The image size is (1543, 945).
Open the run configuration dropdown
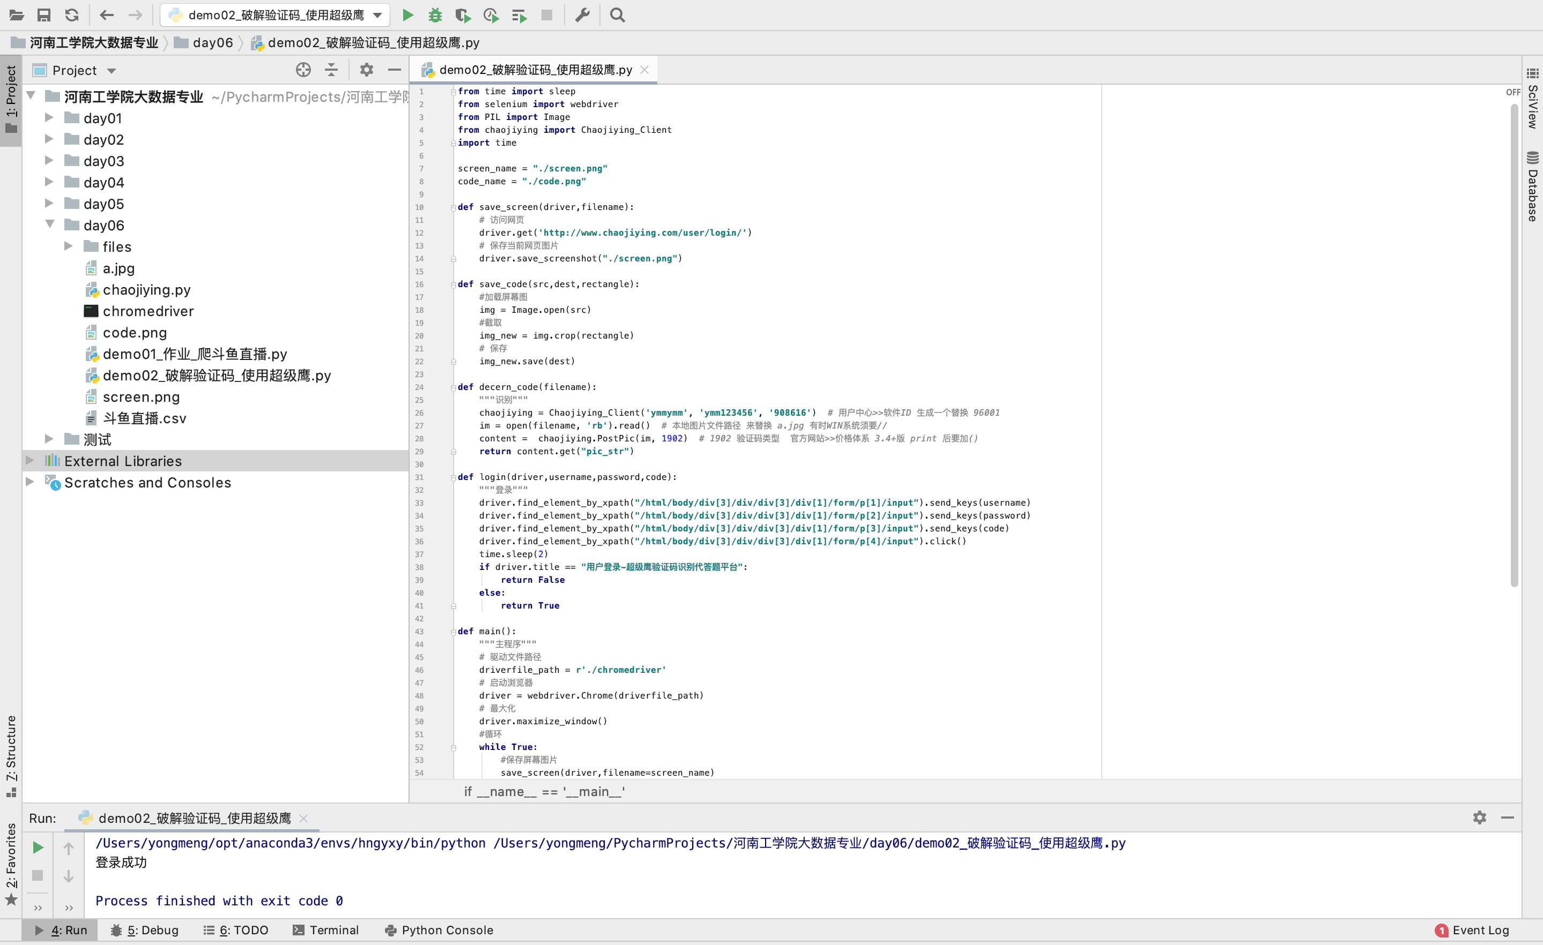point(376,14)
